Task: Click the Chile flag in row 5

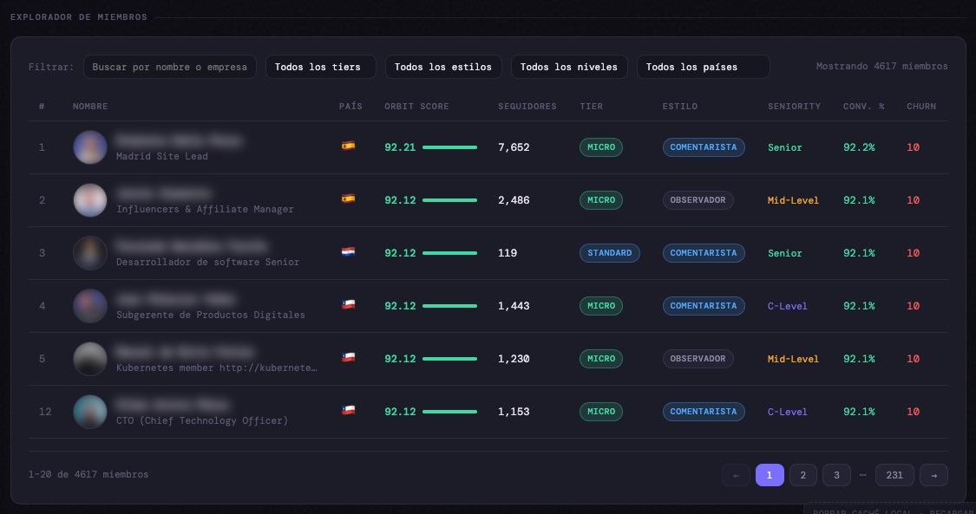Action: pos(348,359)
